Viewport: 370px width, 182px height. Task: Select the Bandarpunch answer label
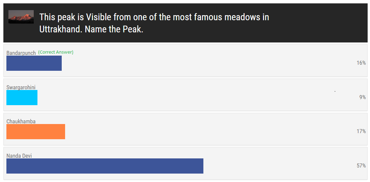21,53
